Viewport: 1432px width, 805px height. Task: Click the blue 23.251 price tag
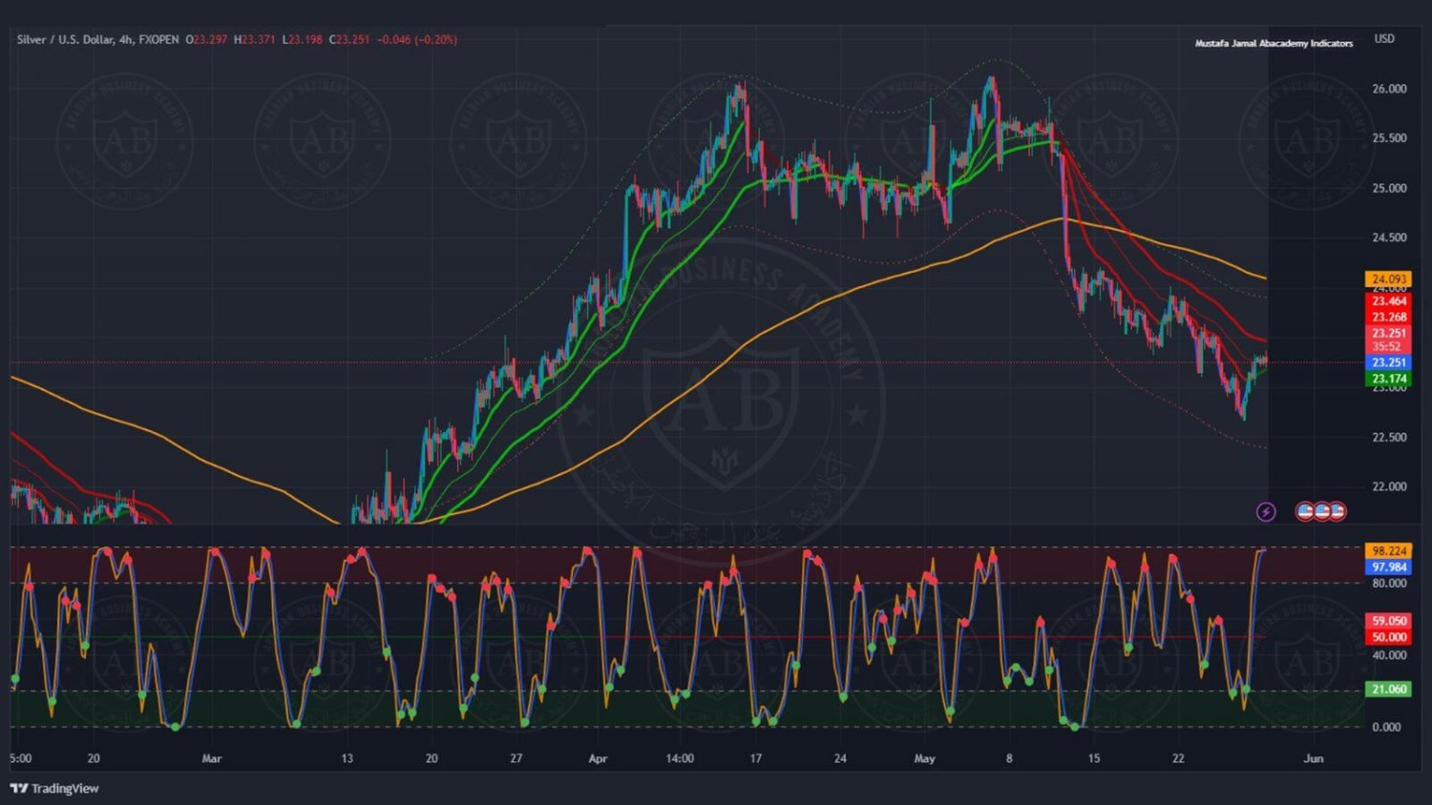coord(1389,362)
